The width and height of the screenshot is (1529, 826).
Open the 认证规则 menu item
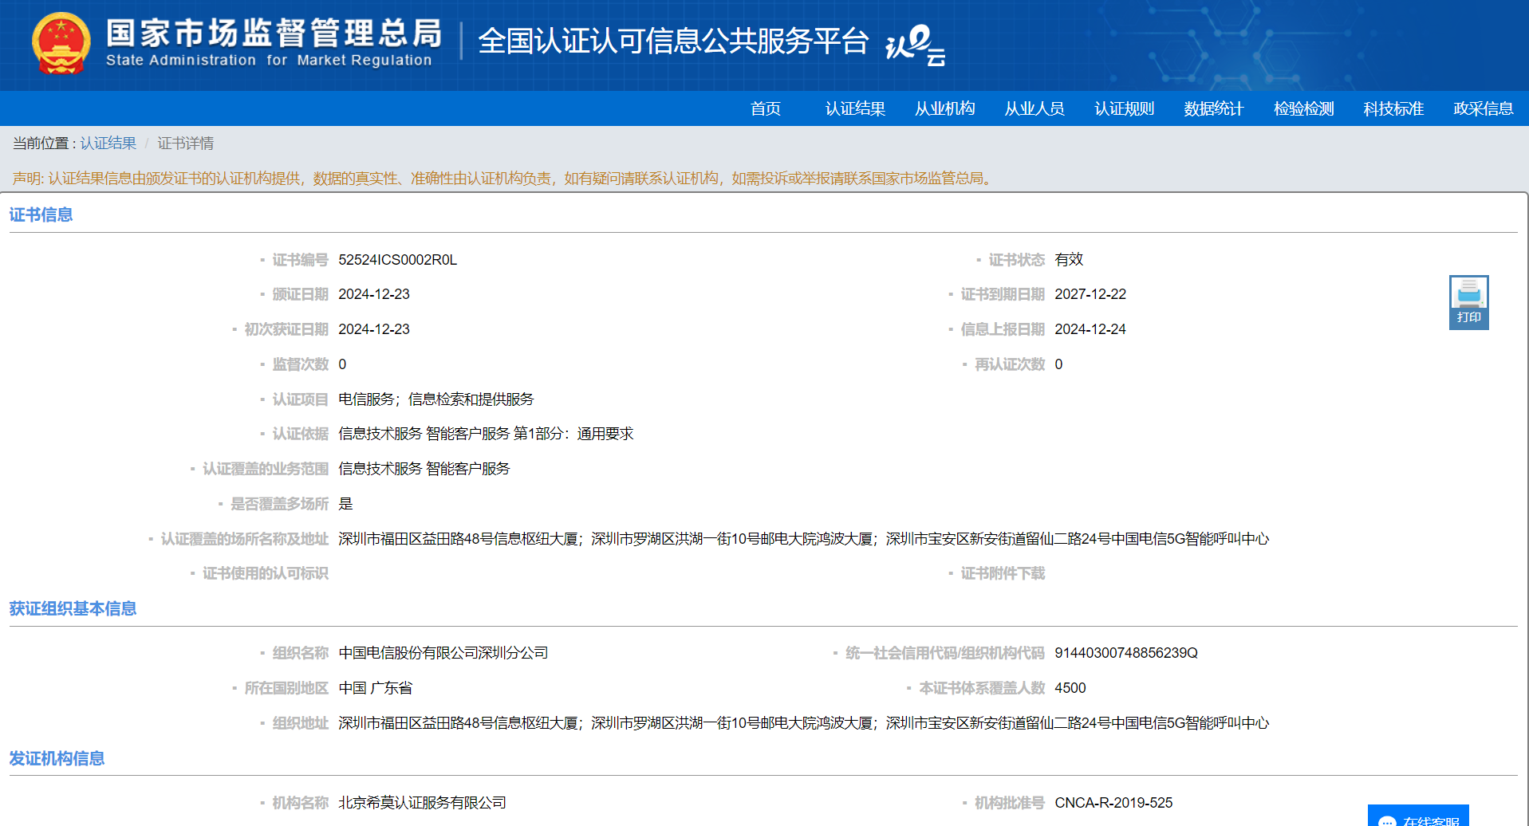(1124, 108)
